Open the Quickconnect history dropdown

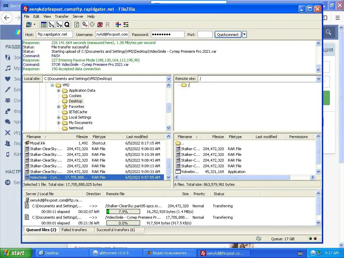pyautogui.click(x=245, y=35)
